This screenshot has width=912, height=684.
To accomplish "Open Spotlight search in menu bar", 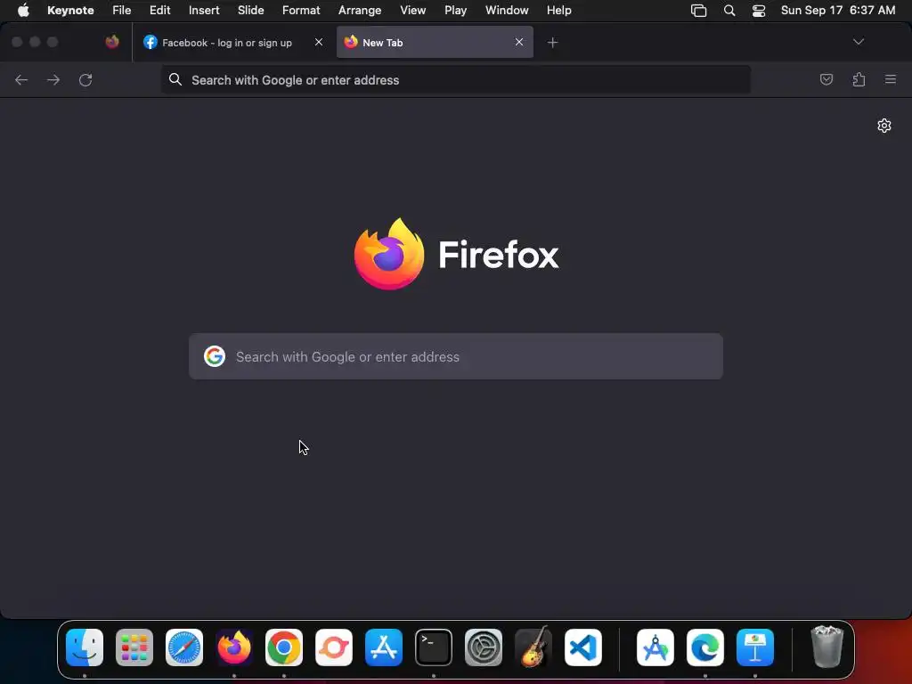I will [729, 11].
